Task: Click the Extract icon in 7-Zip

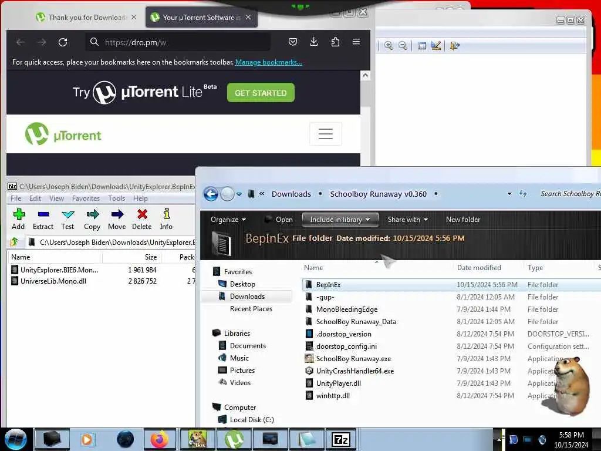Action: pyautogui.click(x=43, y=220)
